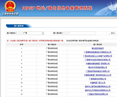Click serial number 6 in the 序号 column

point(22,67)
